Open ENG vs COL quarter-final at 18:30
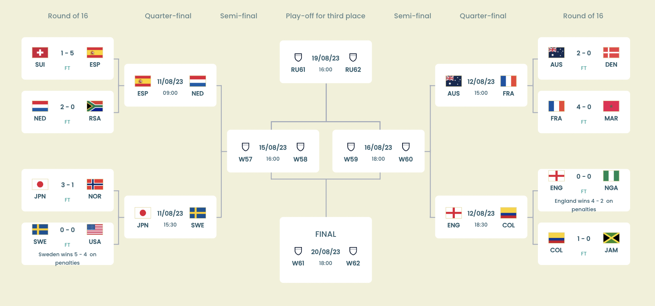The image size is (655, 306). [481, 217]
